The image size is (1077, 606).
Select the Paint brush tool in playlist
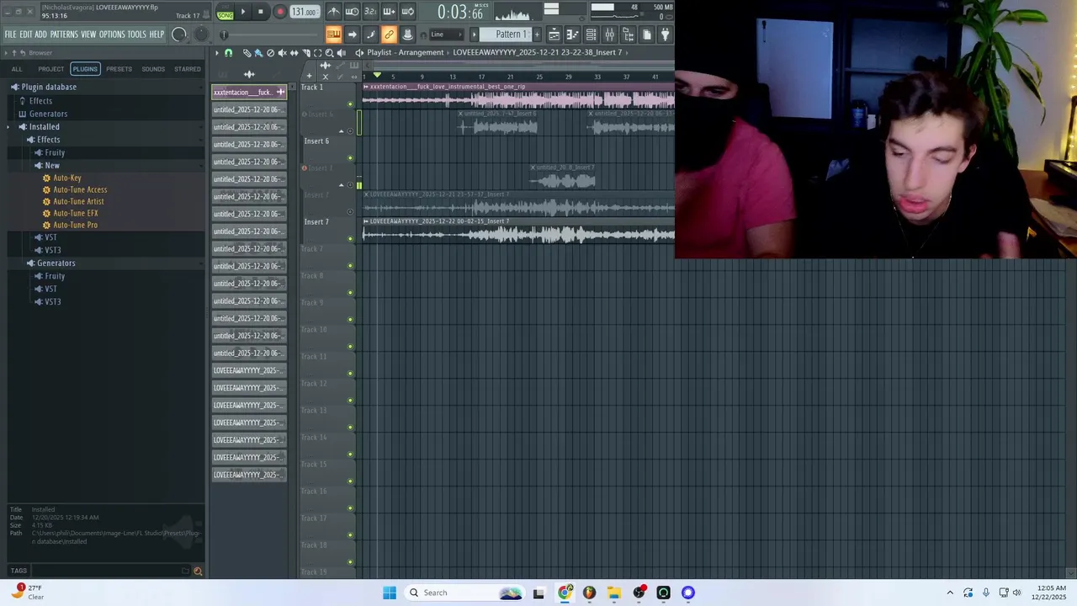[258, 53]
